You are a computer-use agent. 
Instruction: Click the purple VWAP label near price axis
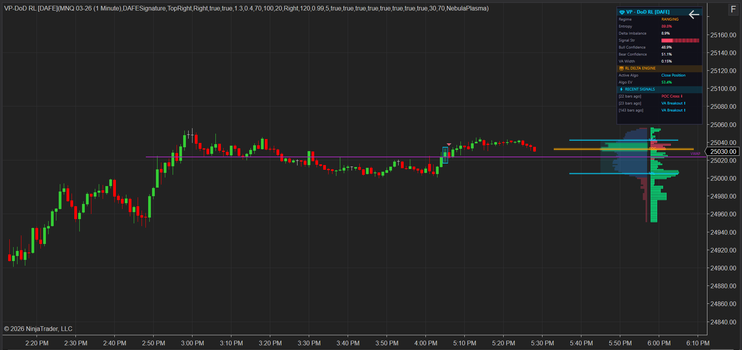[x=695, y=154]
